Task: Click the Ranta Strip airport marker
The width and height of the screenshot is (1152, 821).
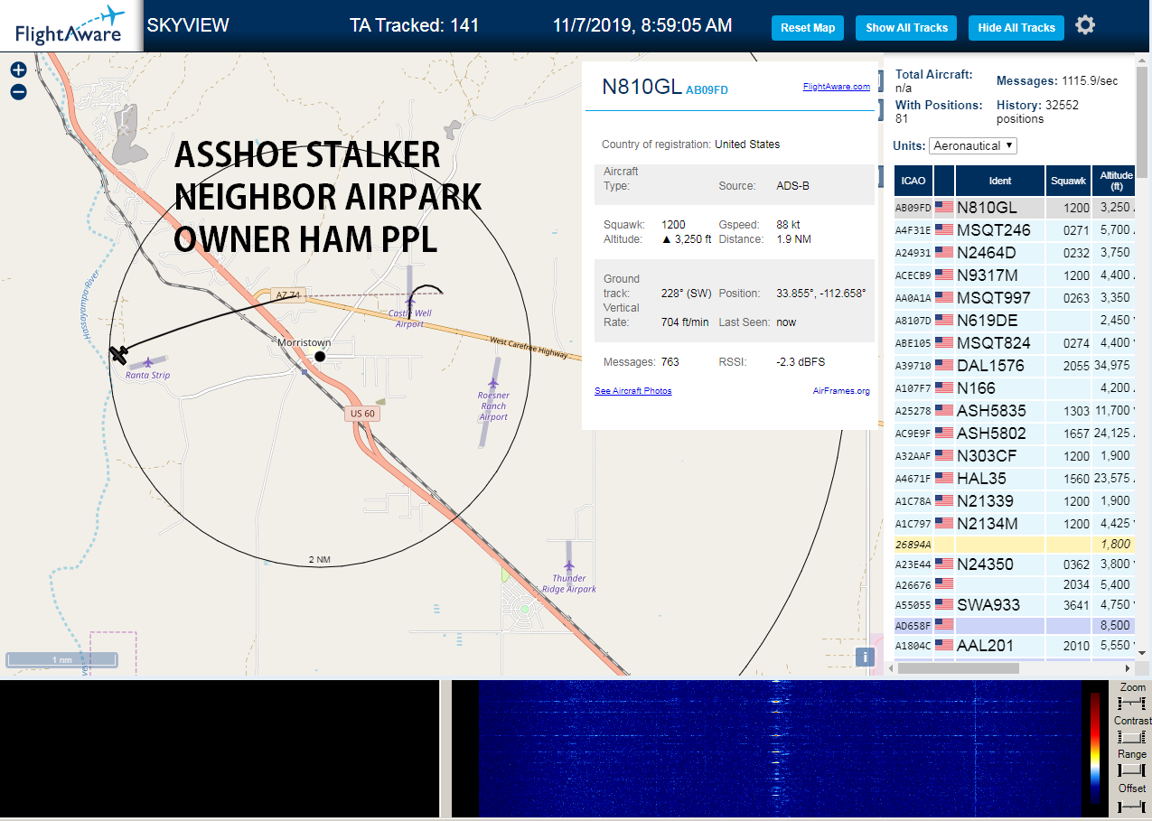Action: pyautogui.click(x=148, y=363)
